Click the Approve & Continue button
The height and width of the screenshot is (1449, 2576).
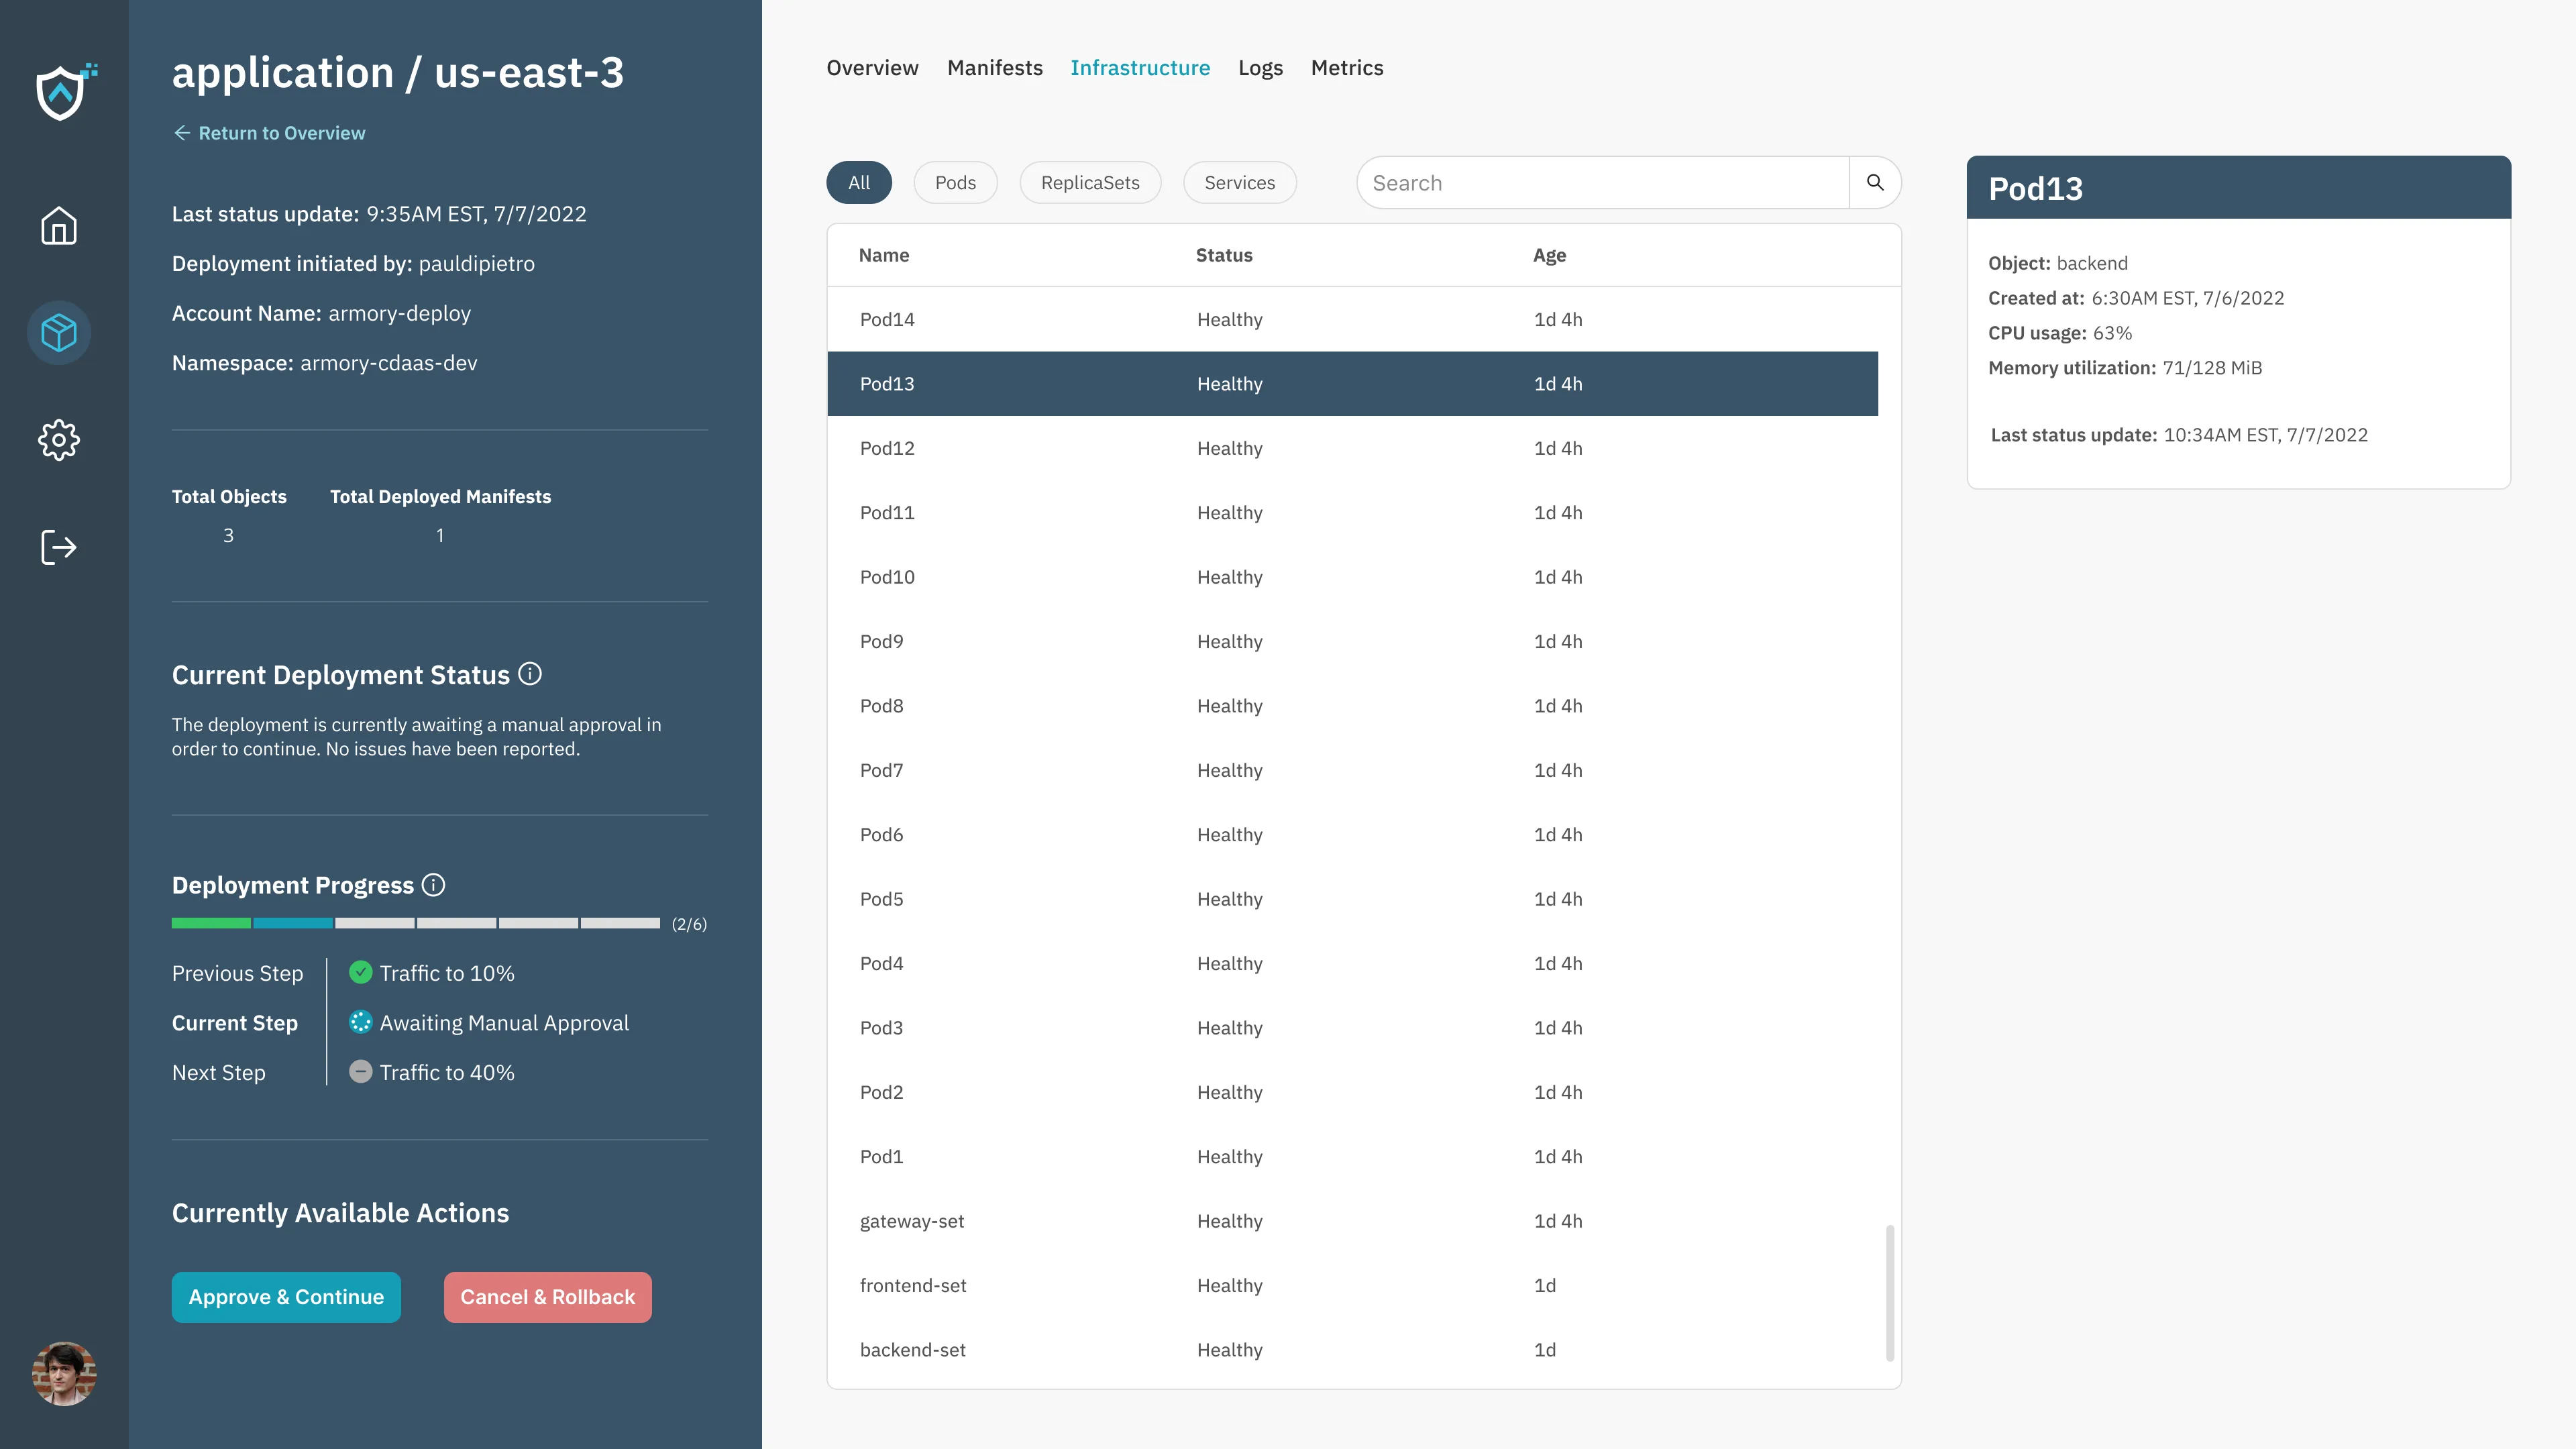pos(286,1297)
